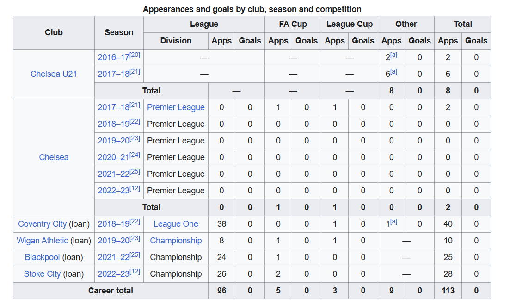This screenshot has width=516, height=304.
Task: Open the Chelsea club link
Action: (54, 157)
